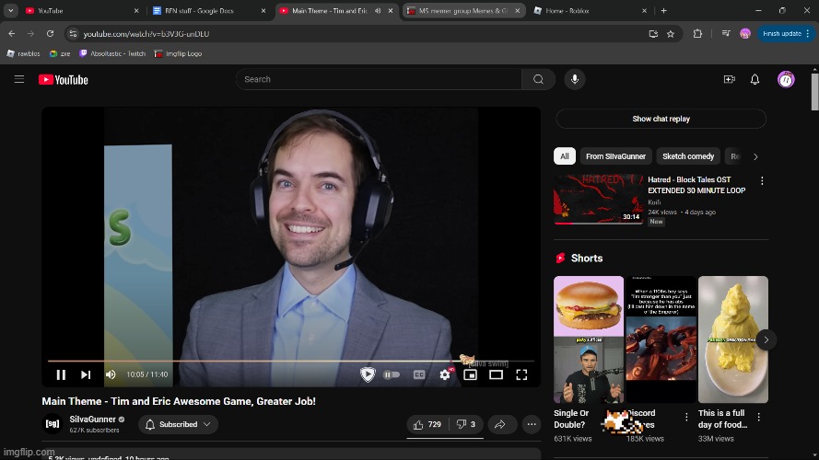Click the Finish update button
Screen dimensions: 819x460
click(786, 33)
